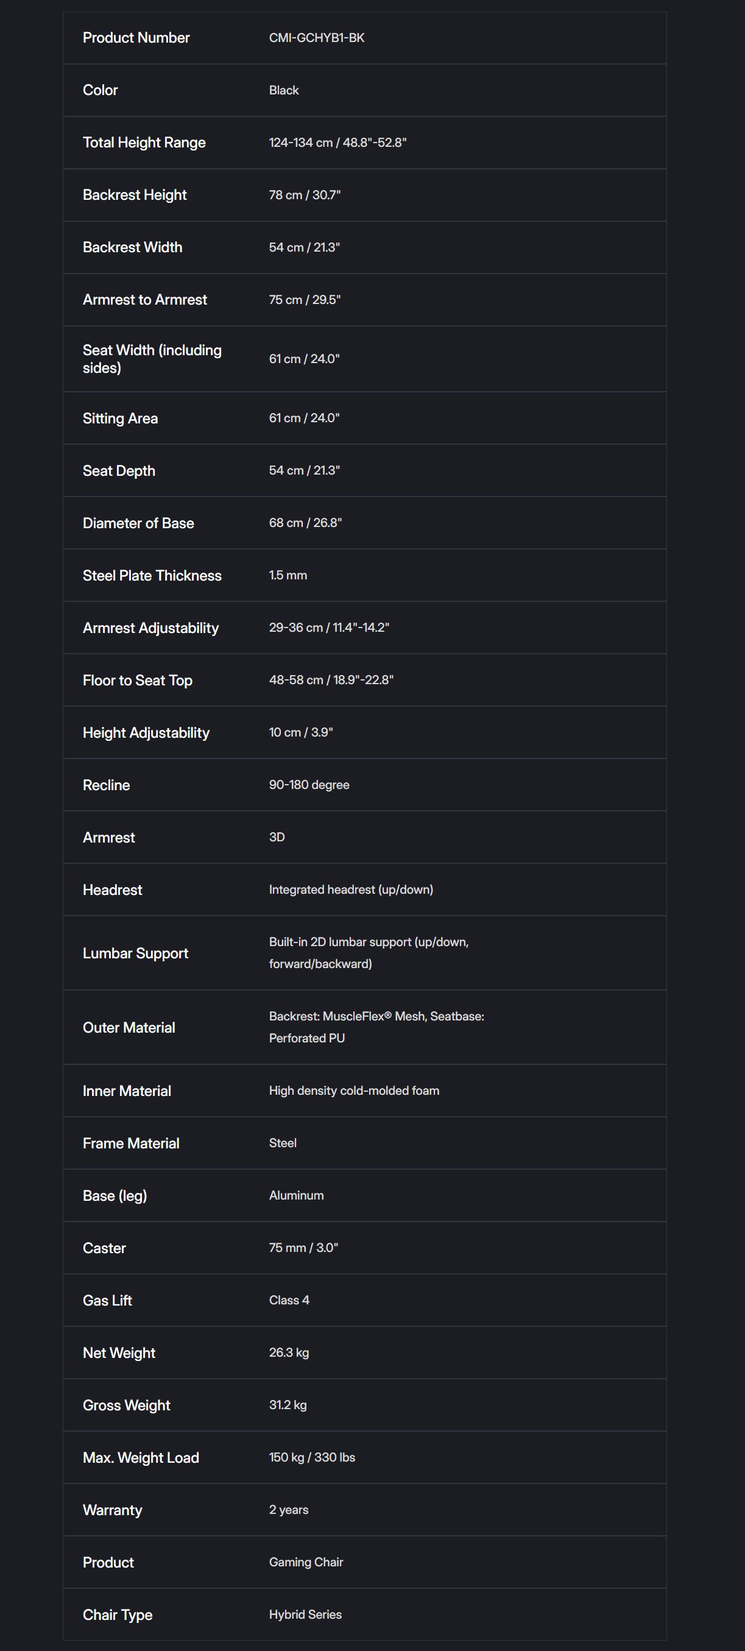The image size is (745, 1651).
Task: Click the Total Height Range label
Action: (x=144, y=143)
